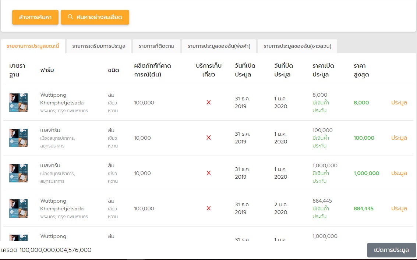Viewport: 417px width, 260px height.
Task: Click the magnifier icon in advanced search button
Action: tap(71, 17)
